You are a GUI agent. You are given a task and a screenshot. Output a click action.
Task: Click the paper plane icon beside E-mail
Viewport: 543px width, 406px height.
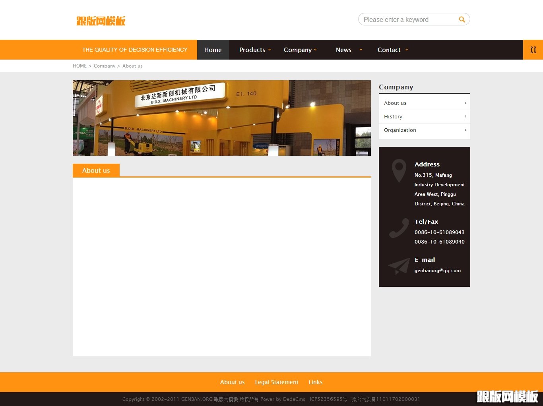click(x=399, y=266)
